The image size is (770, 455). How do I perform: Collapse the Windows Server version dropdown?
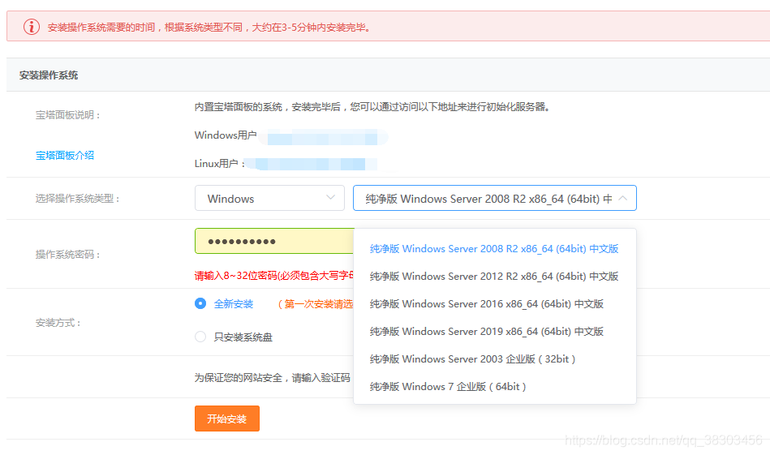coord(494,198)
